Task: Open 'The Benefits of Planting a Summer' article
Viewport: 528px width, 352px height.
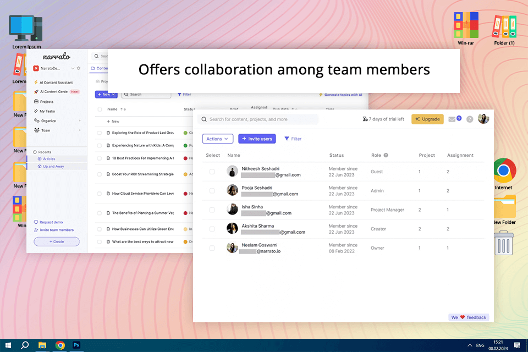Action: (x=143, y=213)
